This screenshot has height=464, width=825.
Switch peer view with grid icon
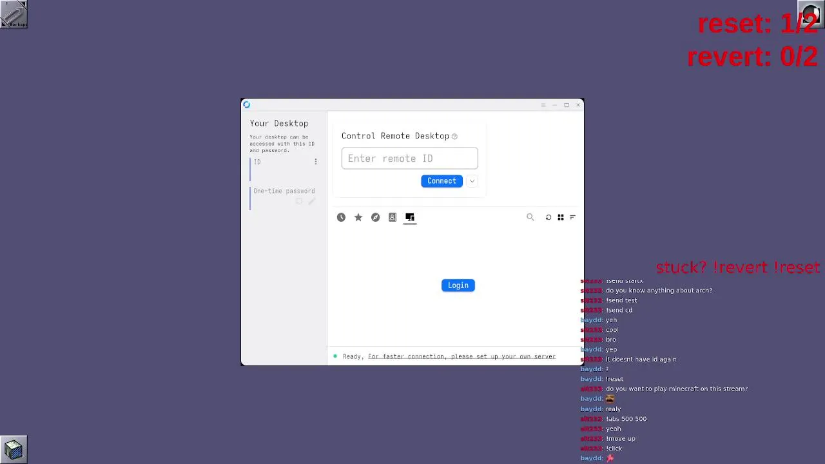(561, 217)
